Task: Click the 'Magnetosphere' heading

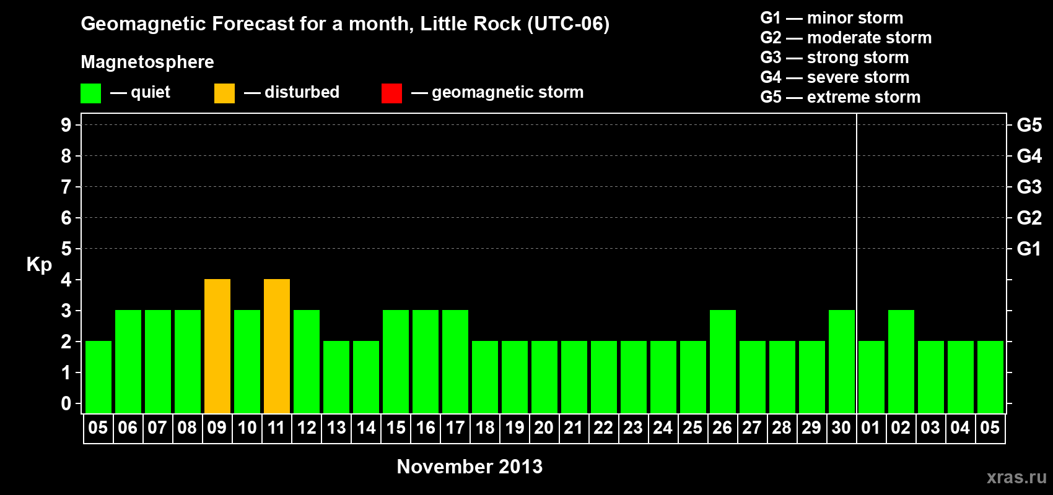Action: click(147, 62)
